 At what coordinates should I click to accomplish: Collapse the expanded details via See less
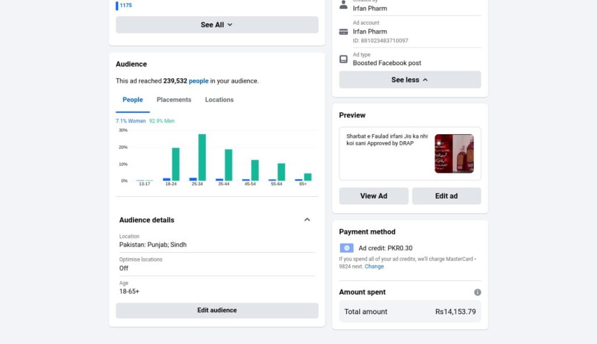[x=409, y=79]
